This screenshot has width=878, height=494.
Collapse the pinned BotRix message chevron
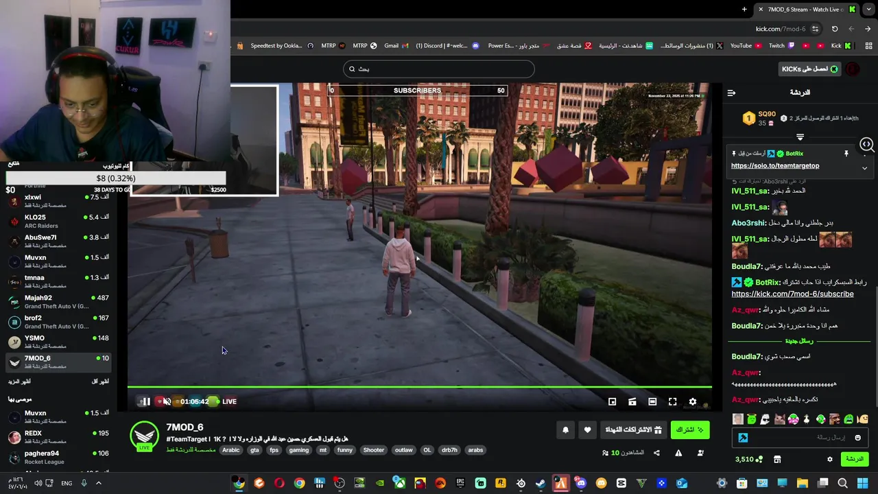(864, 168)
